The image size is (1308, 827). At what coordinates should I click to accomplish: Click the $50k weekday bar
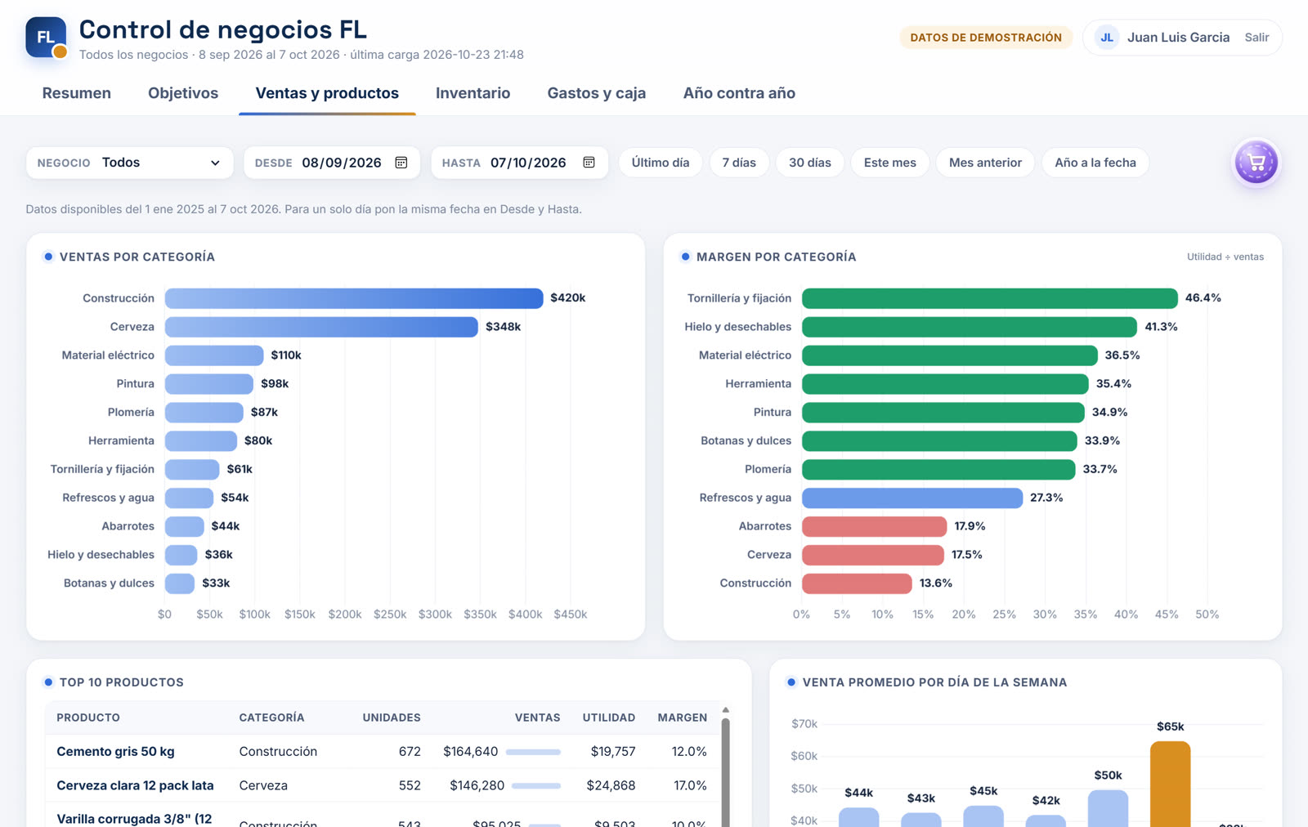point(1108,808)
